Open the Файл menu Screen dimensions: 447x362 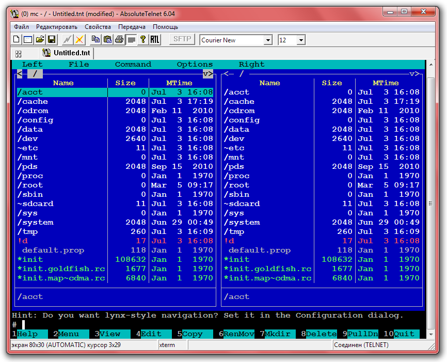(x=21, y=27)
